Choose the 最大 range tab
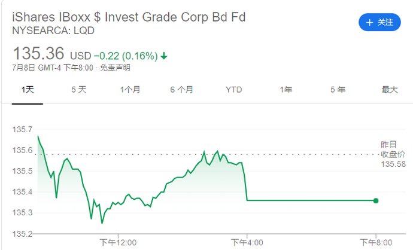Viewport: 413px width, 250px height. pos(390,90)
